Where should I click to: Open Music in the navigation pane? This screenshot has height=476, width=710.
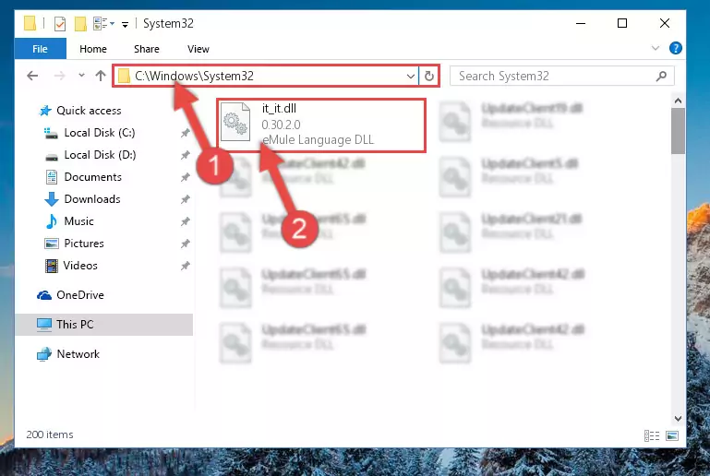[78, 221]
